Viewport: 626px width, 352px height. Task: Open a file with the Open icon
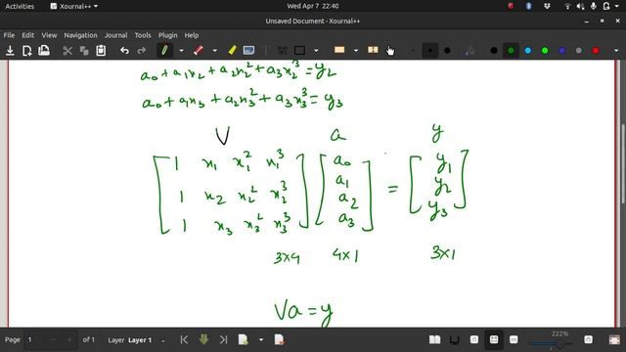(44, 51)
